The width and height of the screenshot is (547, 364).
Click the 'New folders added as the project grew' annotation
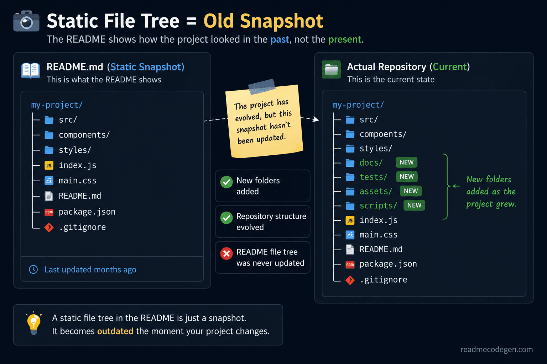pyautogui.click(x=491, y=192)
